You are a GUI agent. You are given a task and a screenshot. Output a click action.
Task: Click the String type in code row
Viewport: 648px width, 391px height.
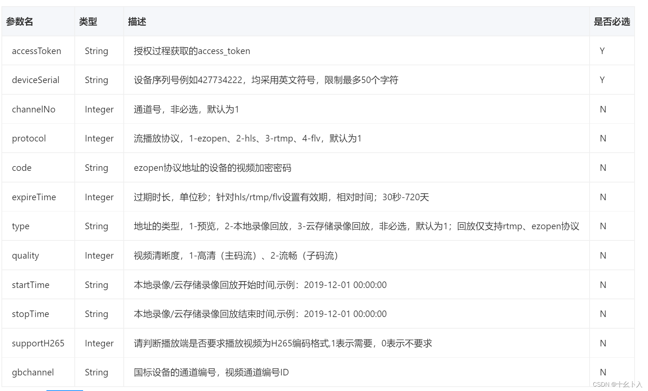tap(97, 168)
